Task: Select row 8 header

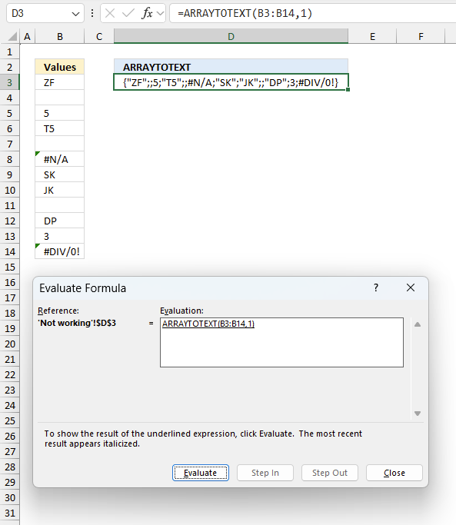Action: coord(10,160)
